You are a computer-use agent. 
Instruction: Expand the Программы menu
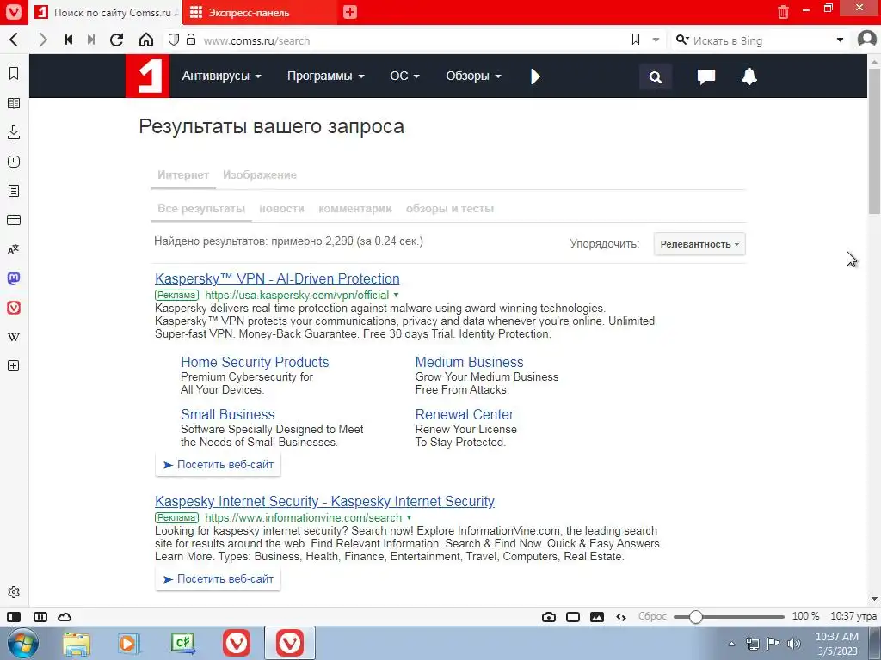click(x=326, y=76)
